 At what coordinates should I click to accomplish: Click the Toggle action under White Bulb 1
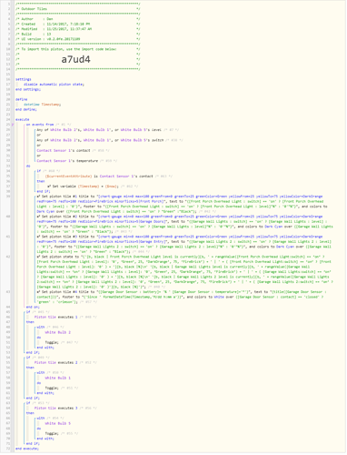click(52, 388)
